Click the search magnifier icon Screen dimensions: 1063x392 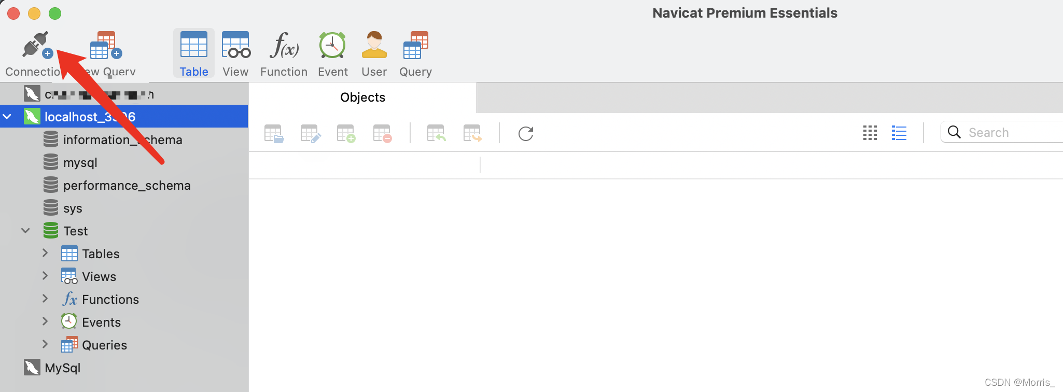click(954, 132)
